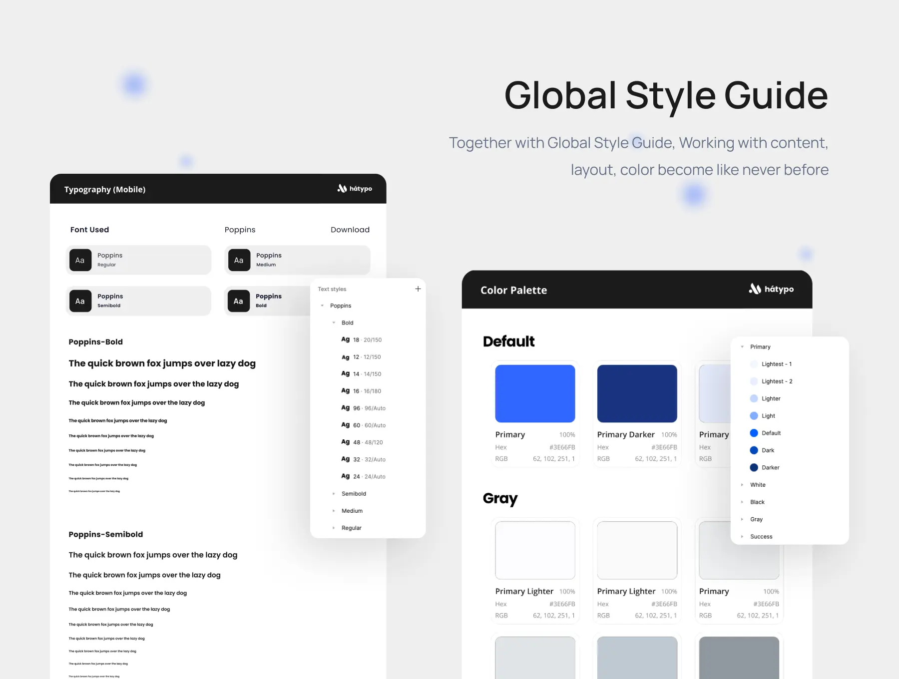Click the Aa icon for Poppins Bold
The image size is (899, 679).
coord(238,301)
